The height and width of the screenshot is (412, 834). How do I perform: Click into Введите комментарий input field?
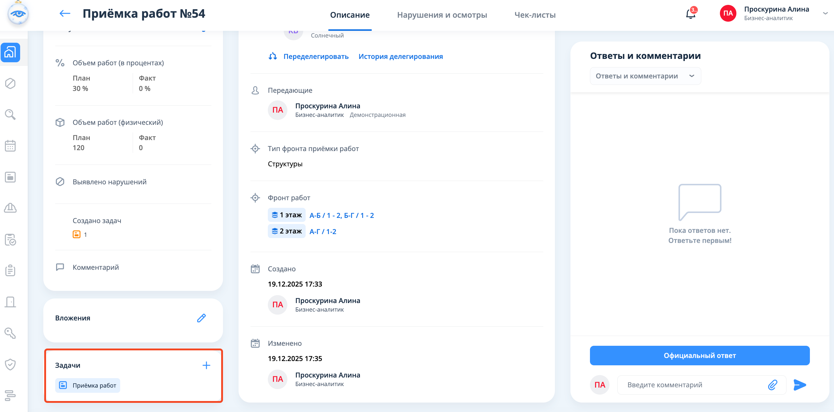693,385
